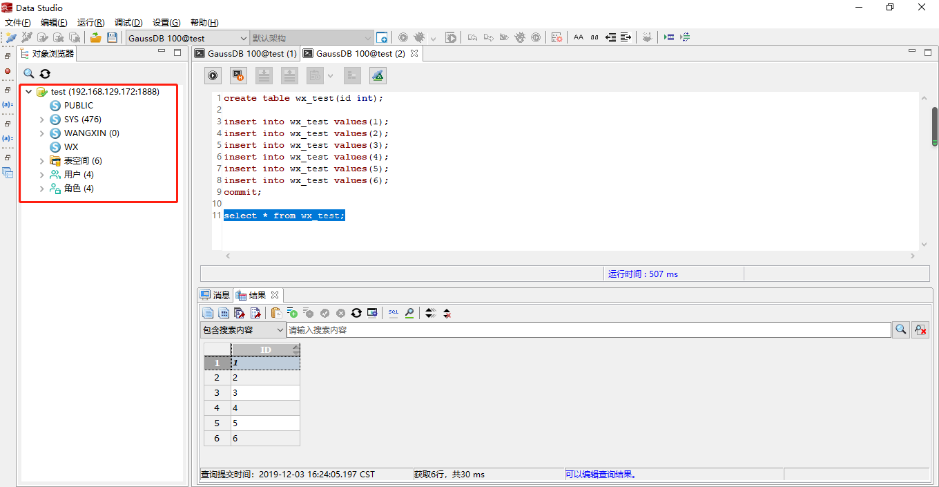Click the uppercase AA toolbar icon

(x=579, y=37)
